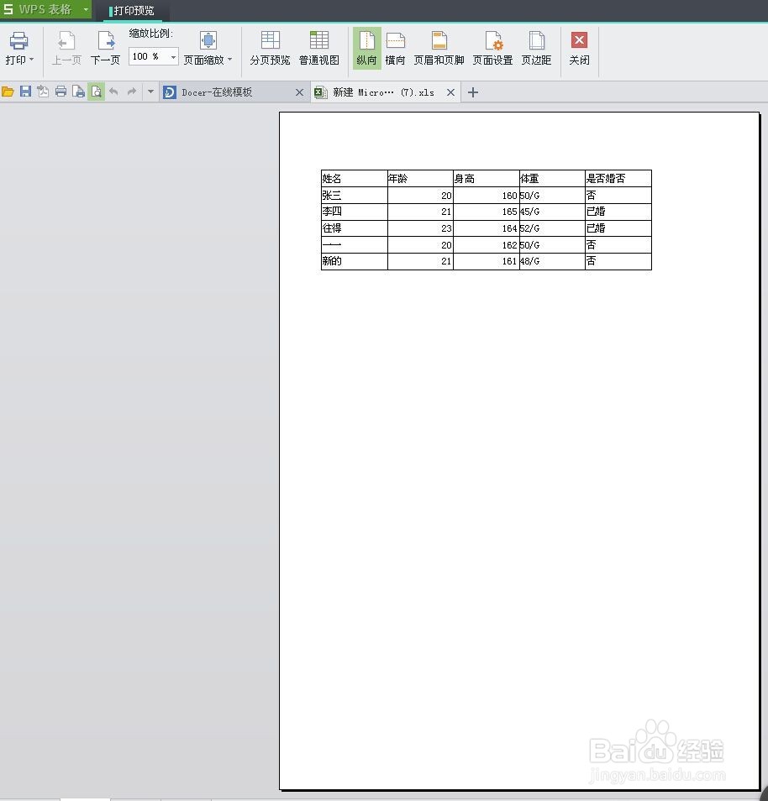Open 页眉和页脚 settings
768x801 pixels.
pos(439,49)
